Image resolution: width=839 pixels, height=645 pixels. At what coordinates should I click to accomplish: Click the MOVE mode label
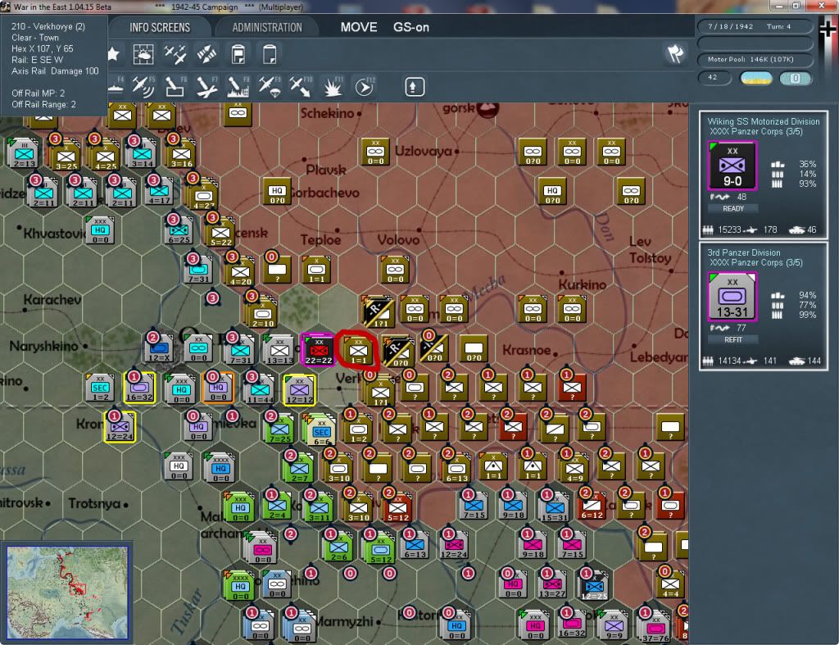[x=359, y=27]
